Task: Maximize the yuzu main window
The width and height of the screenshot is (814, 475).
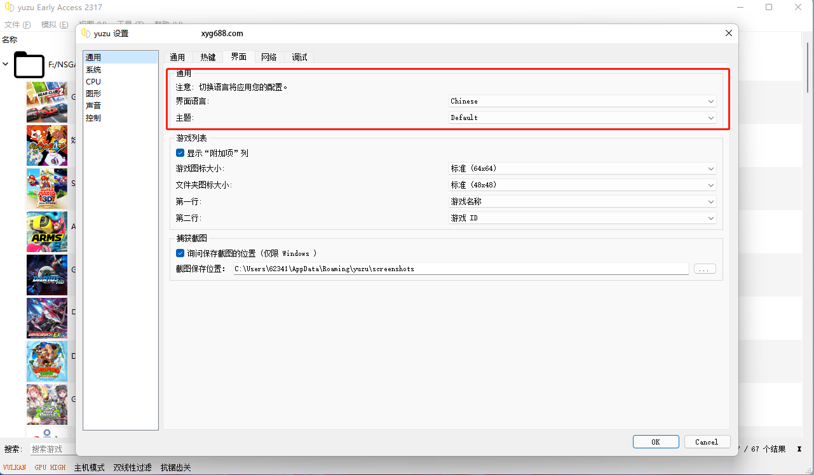Action: pos(769,7)
